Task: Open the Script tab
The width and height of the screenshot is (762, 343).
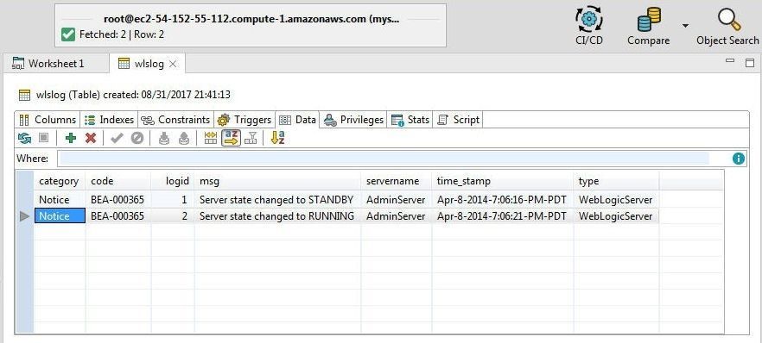Action: pos(458,120)
